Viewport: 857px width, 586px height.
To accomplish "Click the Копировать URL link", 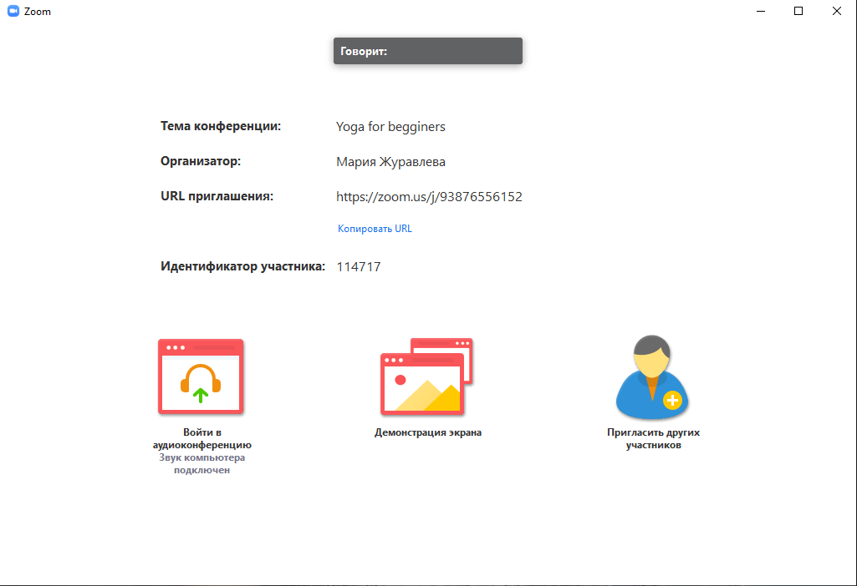I will pyautogui.click(x=375, y=229).
